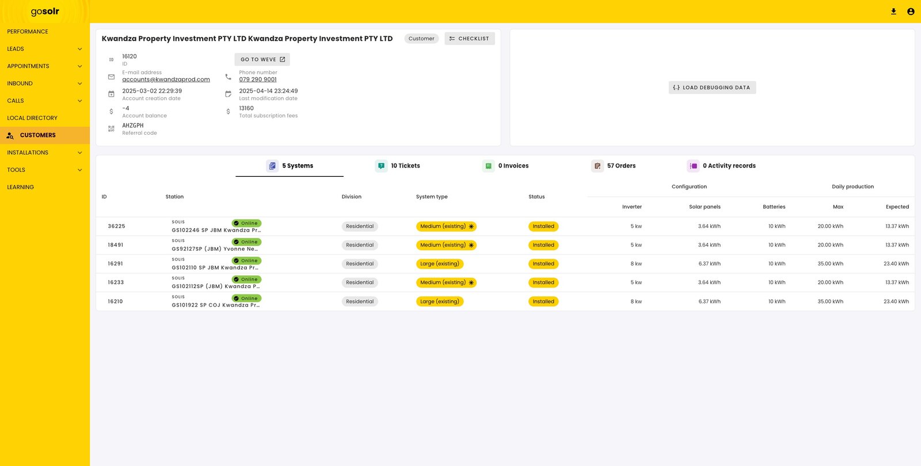Open Performance in the sidebar
The image size is (921, 466).
click(x=45, y=32)
